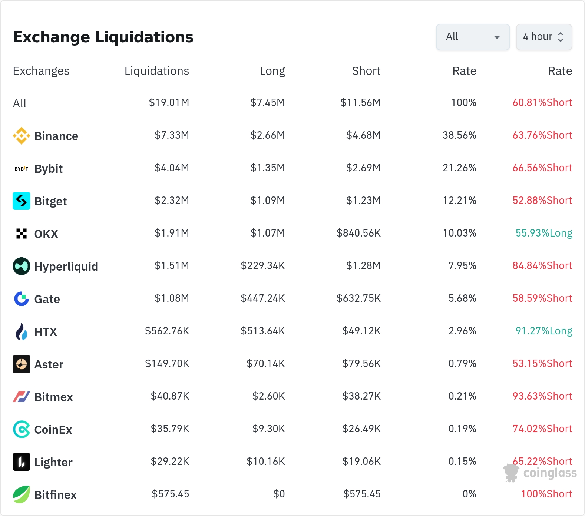This screenshot has height=516, width=585.
Task: Click the Bitfinex leaf logo icon
Action: click(x=22, y=494)
